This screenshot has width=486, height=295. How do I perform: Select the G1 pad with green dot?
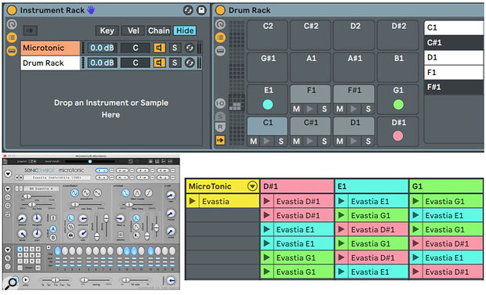[398, 99]
